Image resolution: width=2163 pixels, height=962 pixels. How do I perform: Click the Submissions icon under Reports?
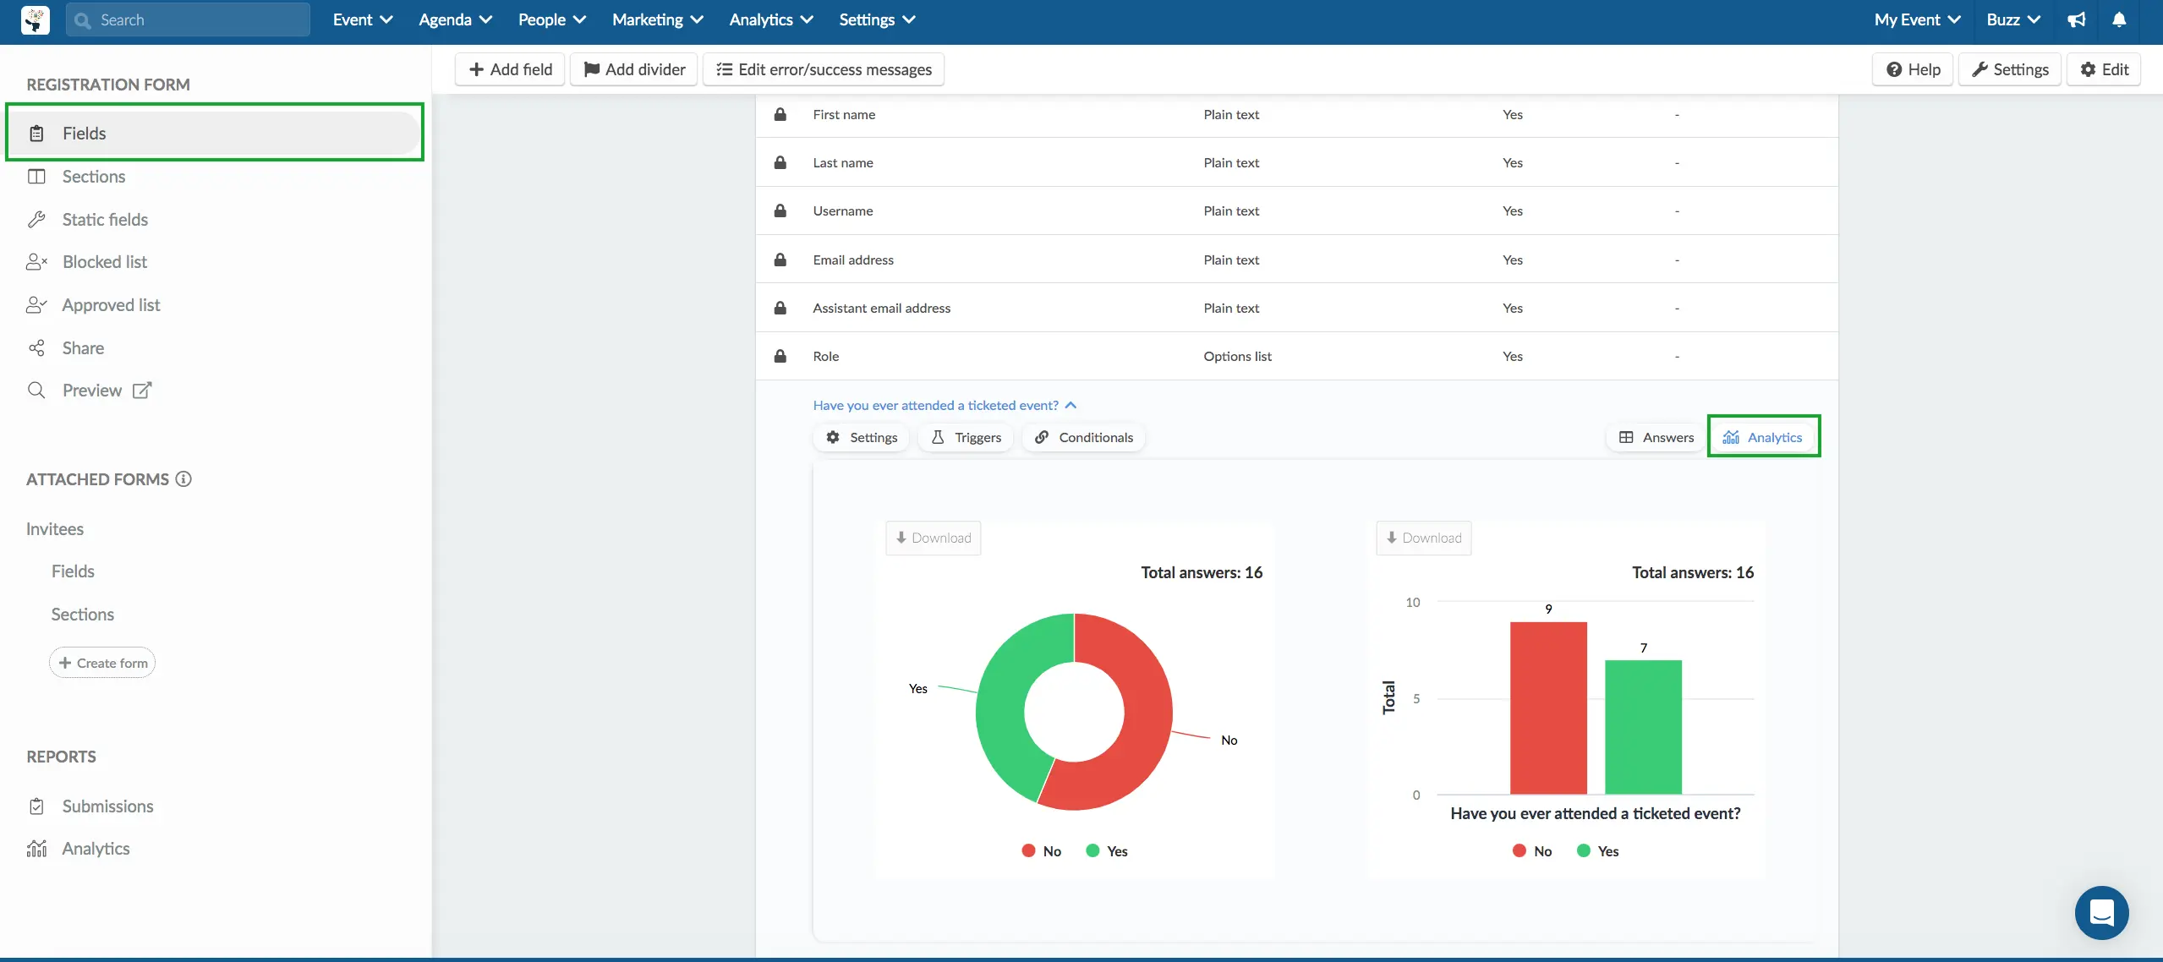tap(36, 806)
